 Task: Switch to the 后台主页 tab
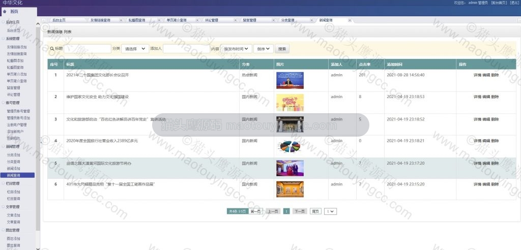click(59, 20)
